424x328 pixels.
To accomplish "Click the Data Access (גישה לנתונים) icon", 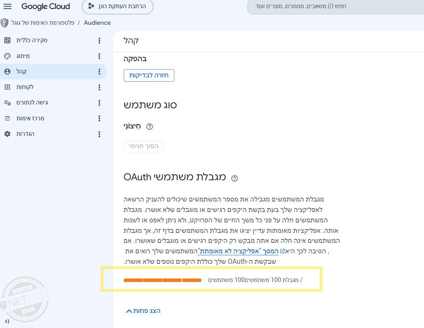I will (x=7, y=102).
